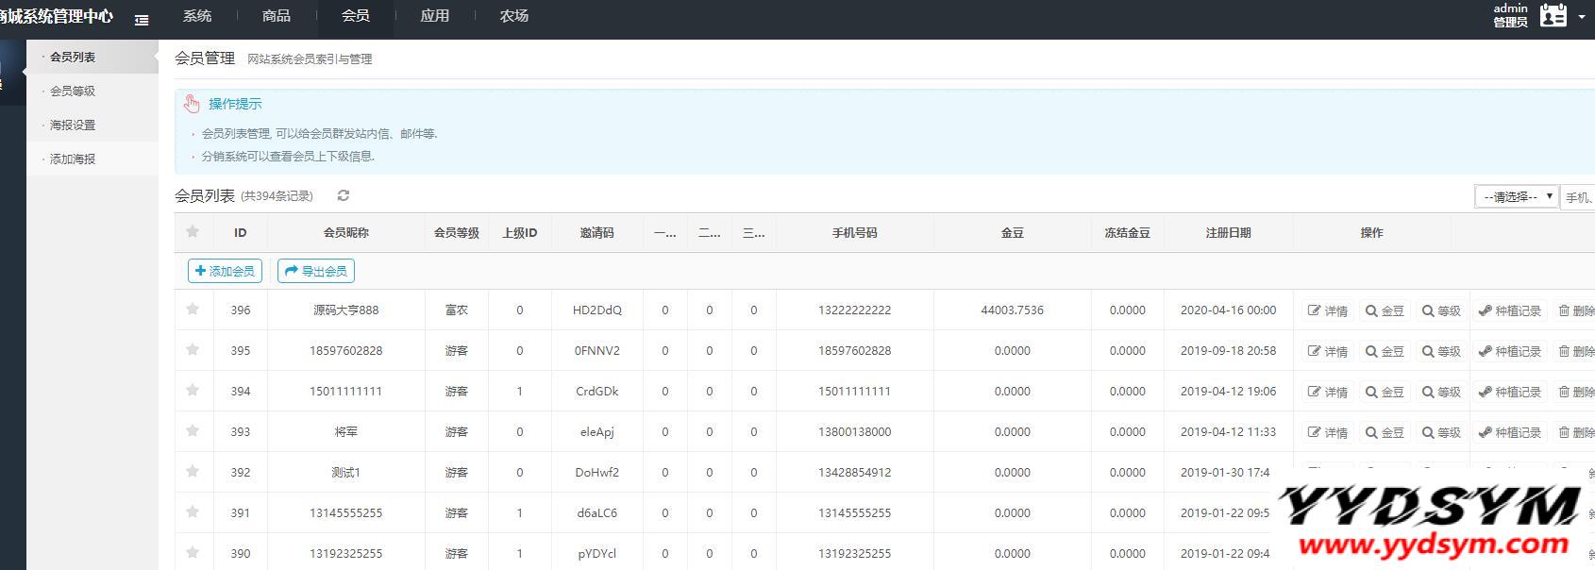Image resolution: width=1595 pixels, height=570 pixels.
Task: Click the refresh icon beside 会员列表 record count
Action: 344,195
